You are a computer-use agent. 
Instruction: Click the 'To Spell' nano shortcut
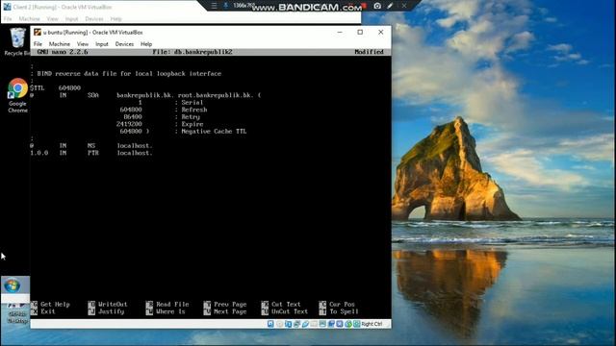(339, 311)
